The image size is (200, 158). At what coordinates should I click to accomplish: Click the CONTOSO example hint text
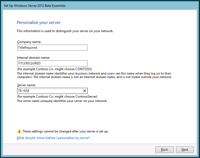(x=54, y=69)
